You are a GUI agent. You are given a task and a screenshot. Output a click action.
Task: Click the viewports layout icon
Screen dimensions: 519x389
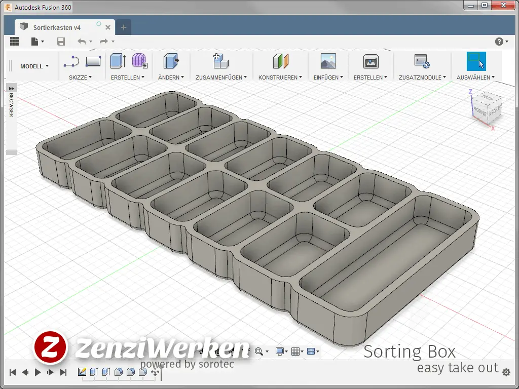pyautogui.click(x=311, y=352)
